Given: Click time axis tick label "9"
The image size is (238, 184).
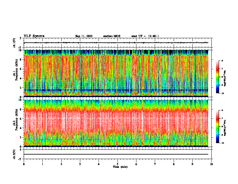Looking at the screenshot, I should pyautogui.click(x=192, y=164).
